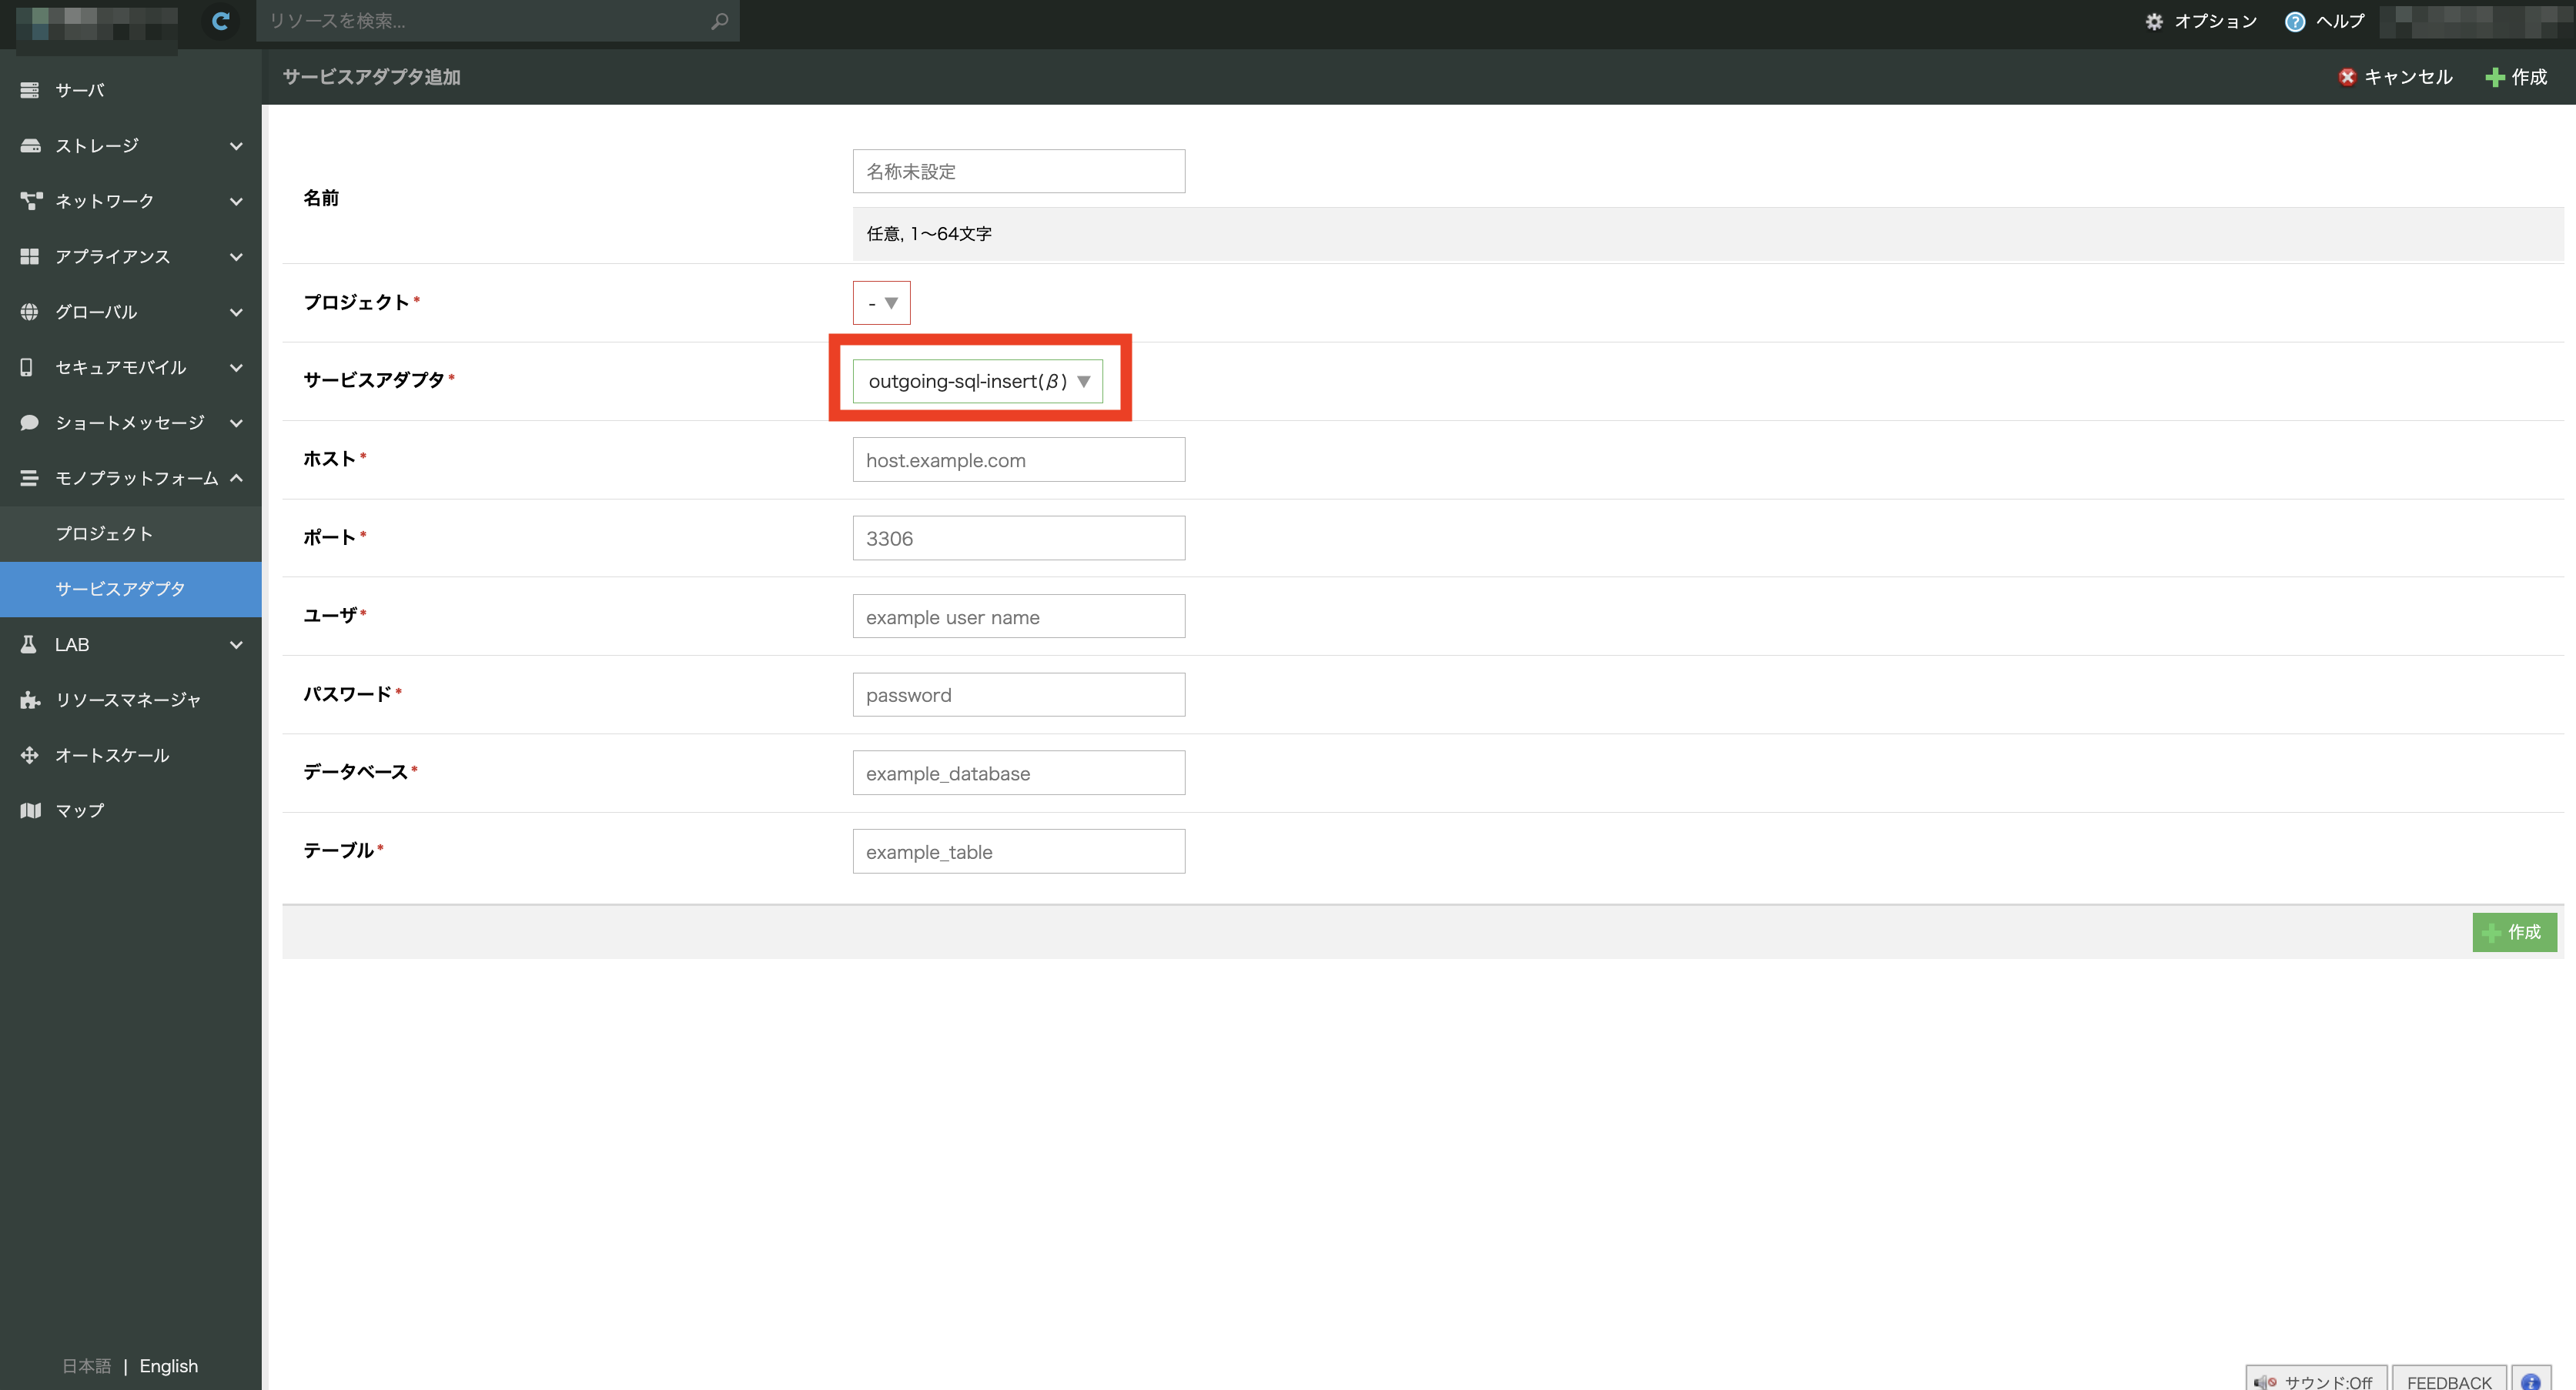
Task: Open the ヘルプ question mark icon
Action: click(x=2294, y=22)
